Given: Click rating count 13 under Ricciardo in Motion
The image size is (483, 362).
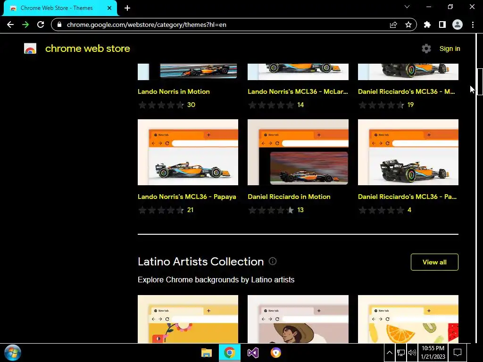Looking at the screenshot, I should [300, 210].
